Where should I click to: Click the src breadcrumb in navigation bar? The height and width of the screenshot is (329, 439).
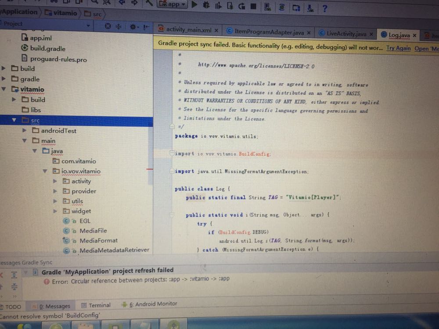[x=93, y=14]
